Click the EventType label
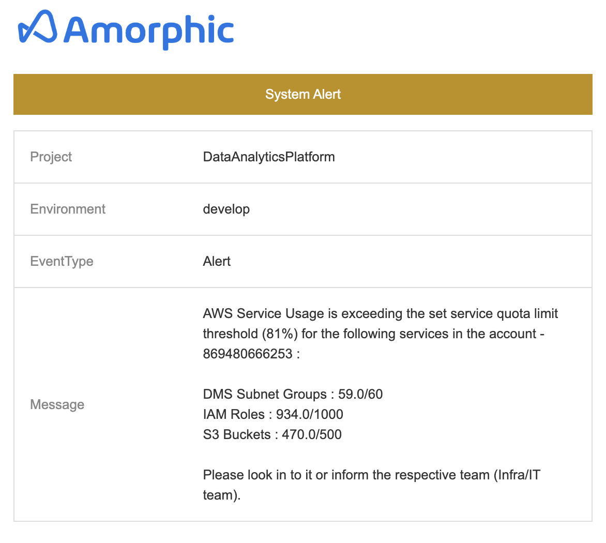Image resolution: width=606 pixels, height=543 pixels. (x=62, y=261)
